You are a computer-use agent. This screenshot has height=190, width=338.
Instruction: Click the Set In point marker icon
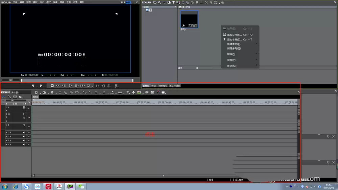(33, 86)
